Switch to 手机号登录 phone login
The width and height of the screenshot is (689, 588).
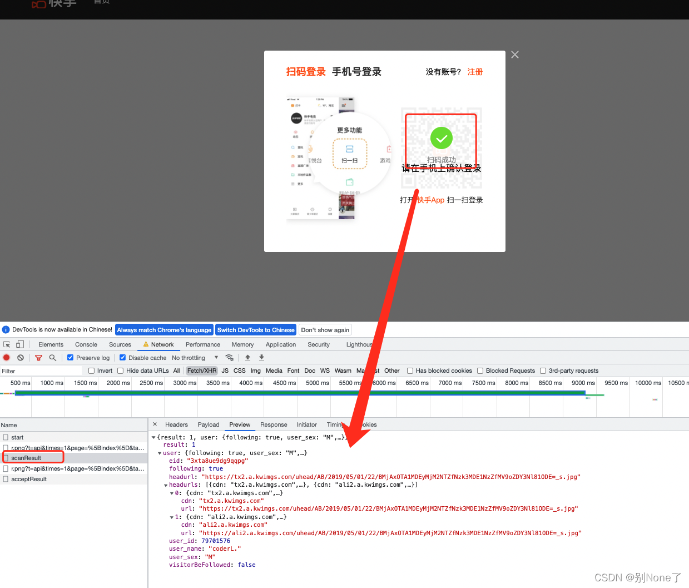pyautogui.click(x=356, y=72)
